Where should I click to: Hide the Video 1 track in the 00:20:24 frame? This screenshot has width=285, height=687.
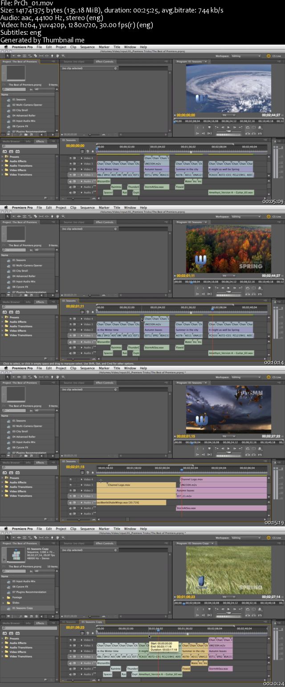pos(70,657)
